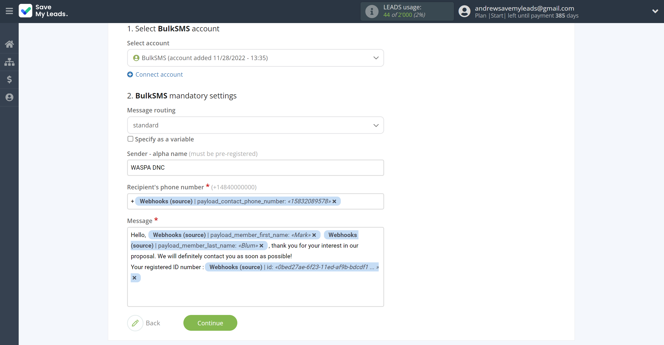Open the profile icon in the sidebar
This screenshot has height=345, width=664.
[x=9, y=97]
